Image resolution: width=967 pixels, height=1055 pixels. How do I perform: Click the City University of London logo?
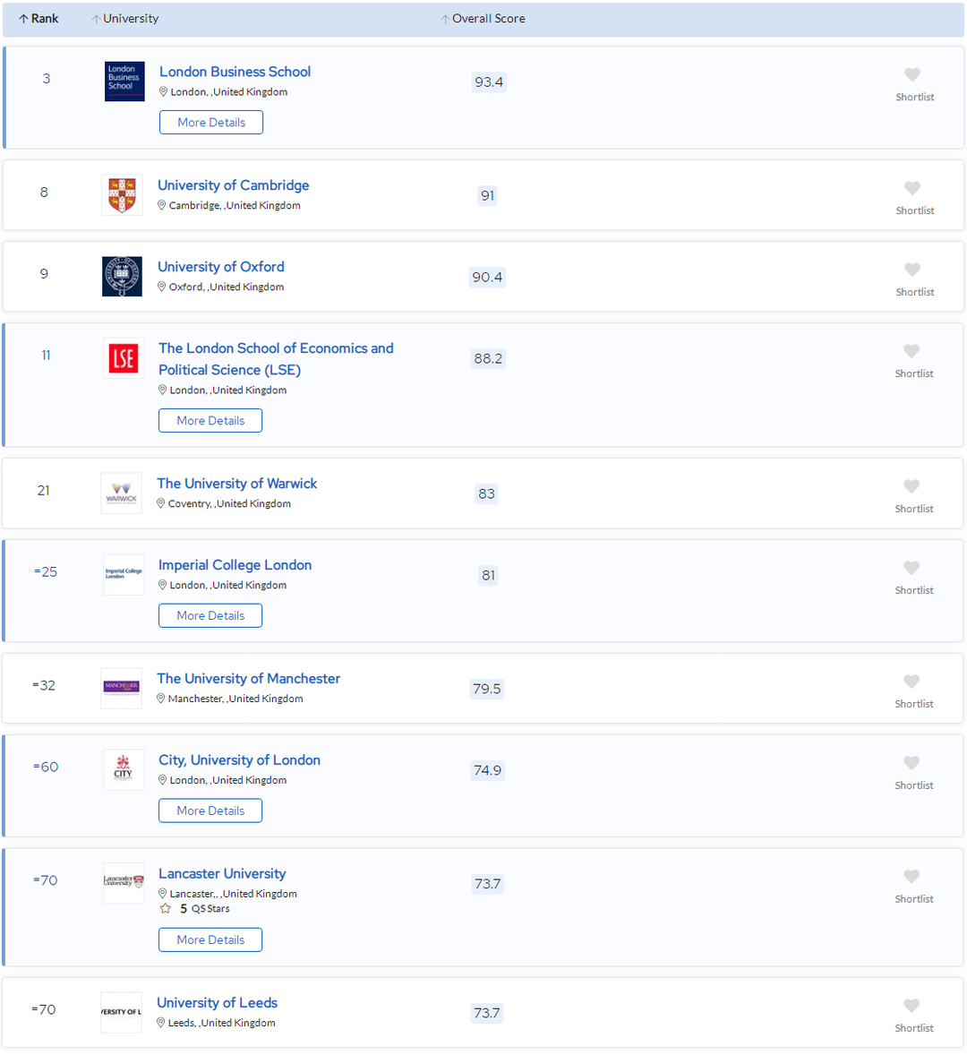click(123, 770)
